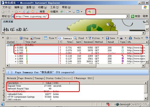
Task: Collapse the page group tree node
Action: click(8, 45)
